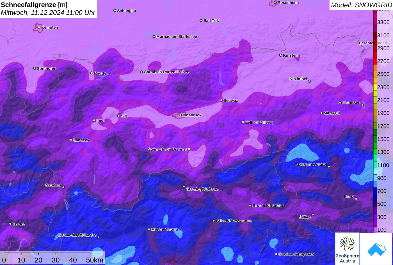Click the Schlanders/Silandro label

click(77, 235)
